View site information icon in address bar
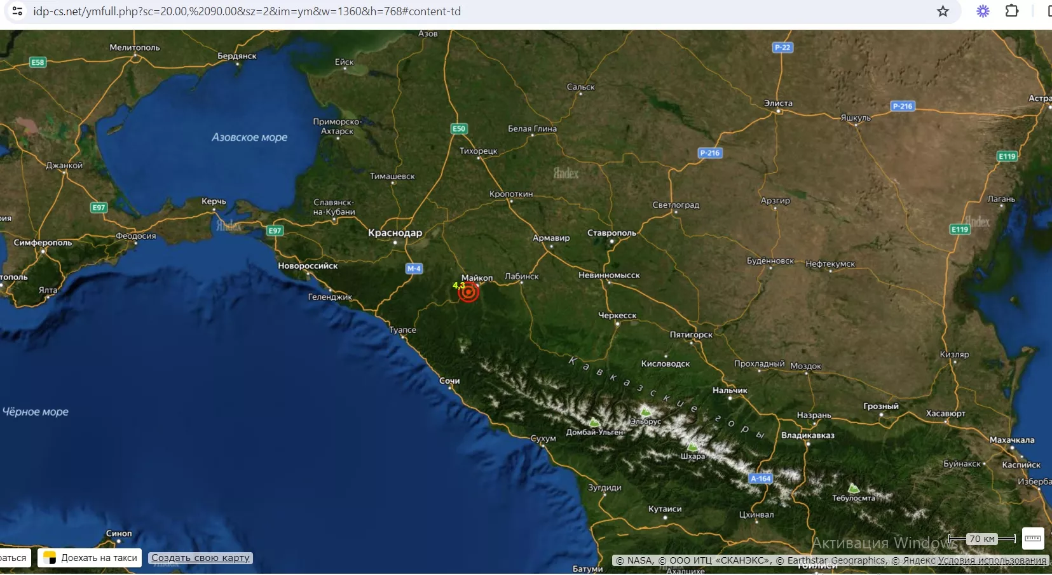This screenshot has width=1052, height=575. coord(17,11)
